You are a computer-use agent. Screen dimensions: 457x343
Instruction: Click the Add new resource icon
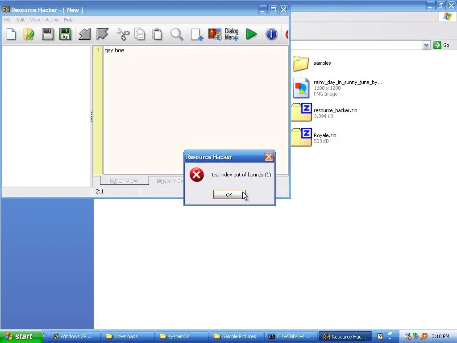[x=197, y=34]
